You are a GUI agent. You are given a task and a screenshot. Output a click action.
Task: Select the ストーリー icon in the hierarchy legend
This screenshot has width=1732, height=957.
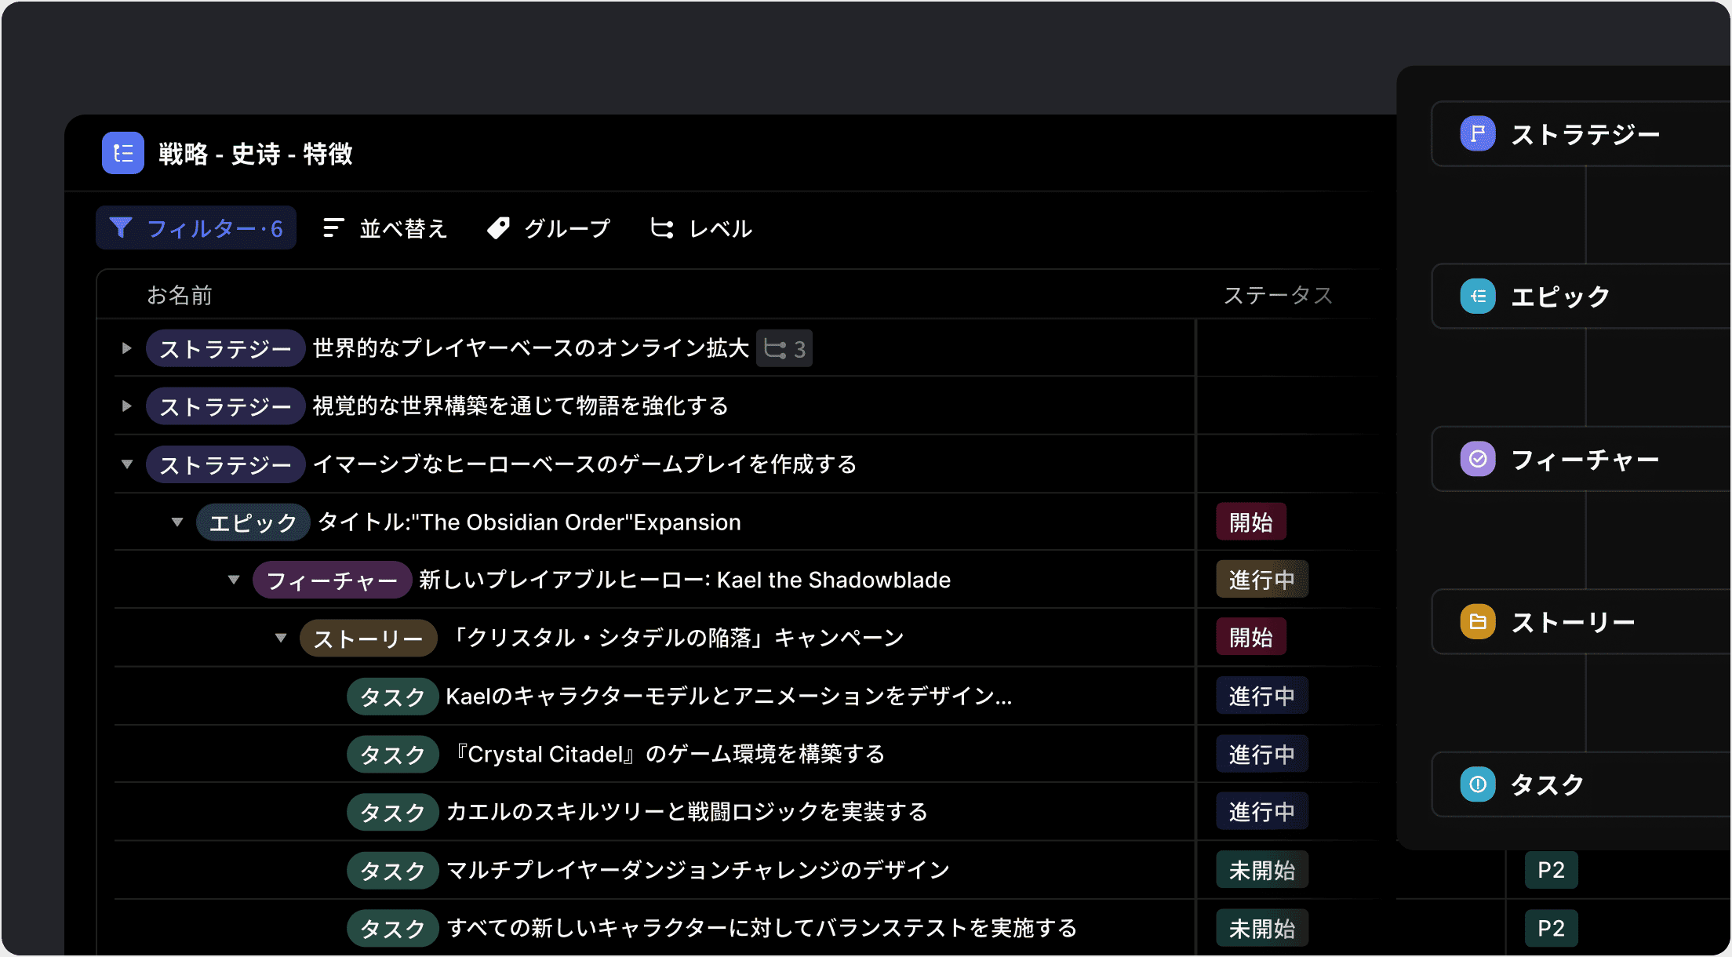1478,621
